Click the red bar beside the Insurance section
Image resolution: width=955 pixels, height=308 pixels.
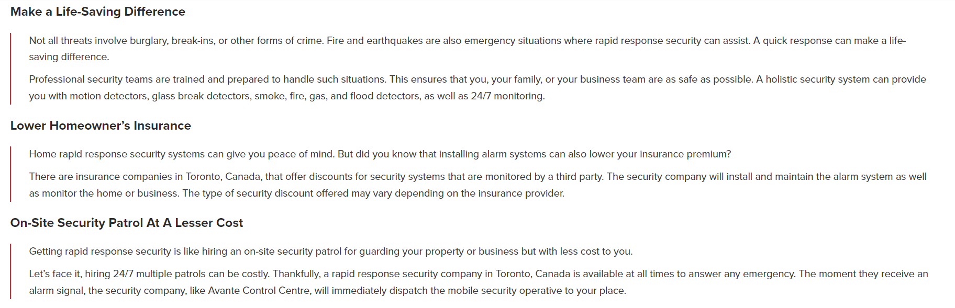pos(10,174)
